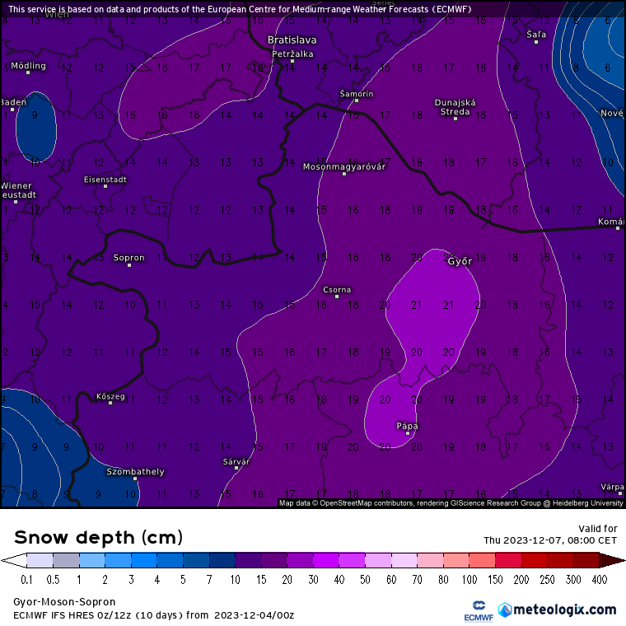Screen dimensions: 626x626
Task: Click the valid-time date Thu 2023-12-07
Action: click(x=549, y=540)
